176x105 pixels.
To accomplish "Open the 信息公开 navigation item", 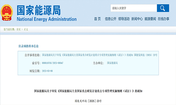I will tap(111, 19).
